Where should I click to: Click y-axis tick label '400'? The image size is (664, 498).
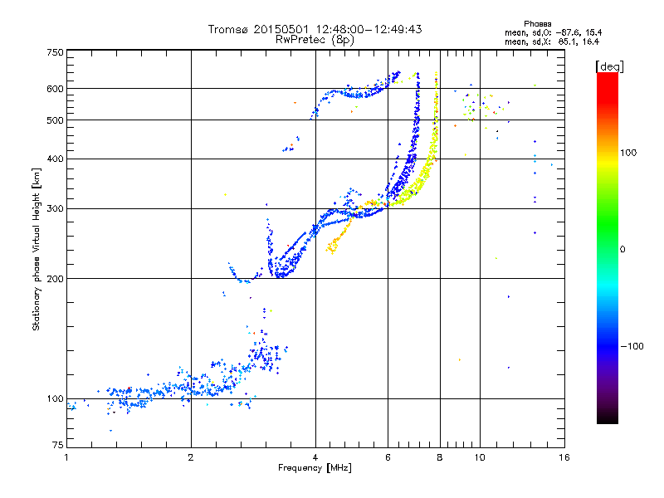point(55,159)
